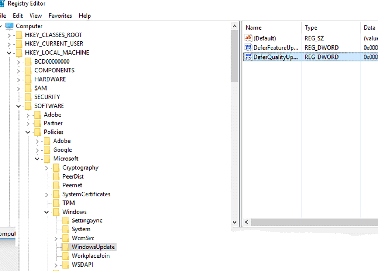Screen dimensions: 378x271
Task: Expand the Cryptography key
Action: click(x=46, y=168)
